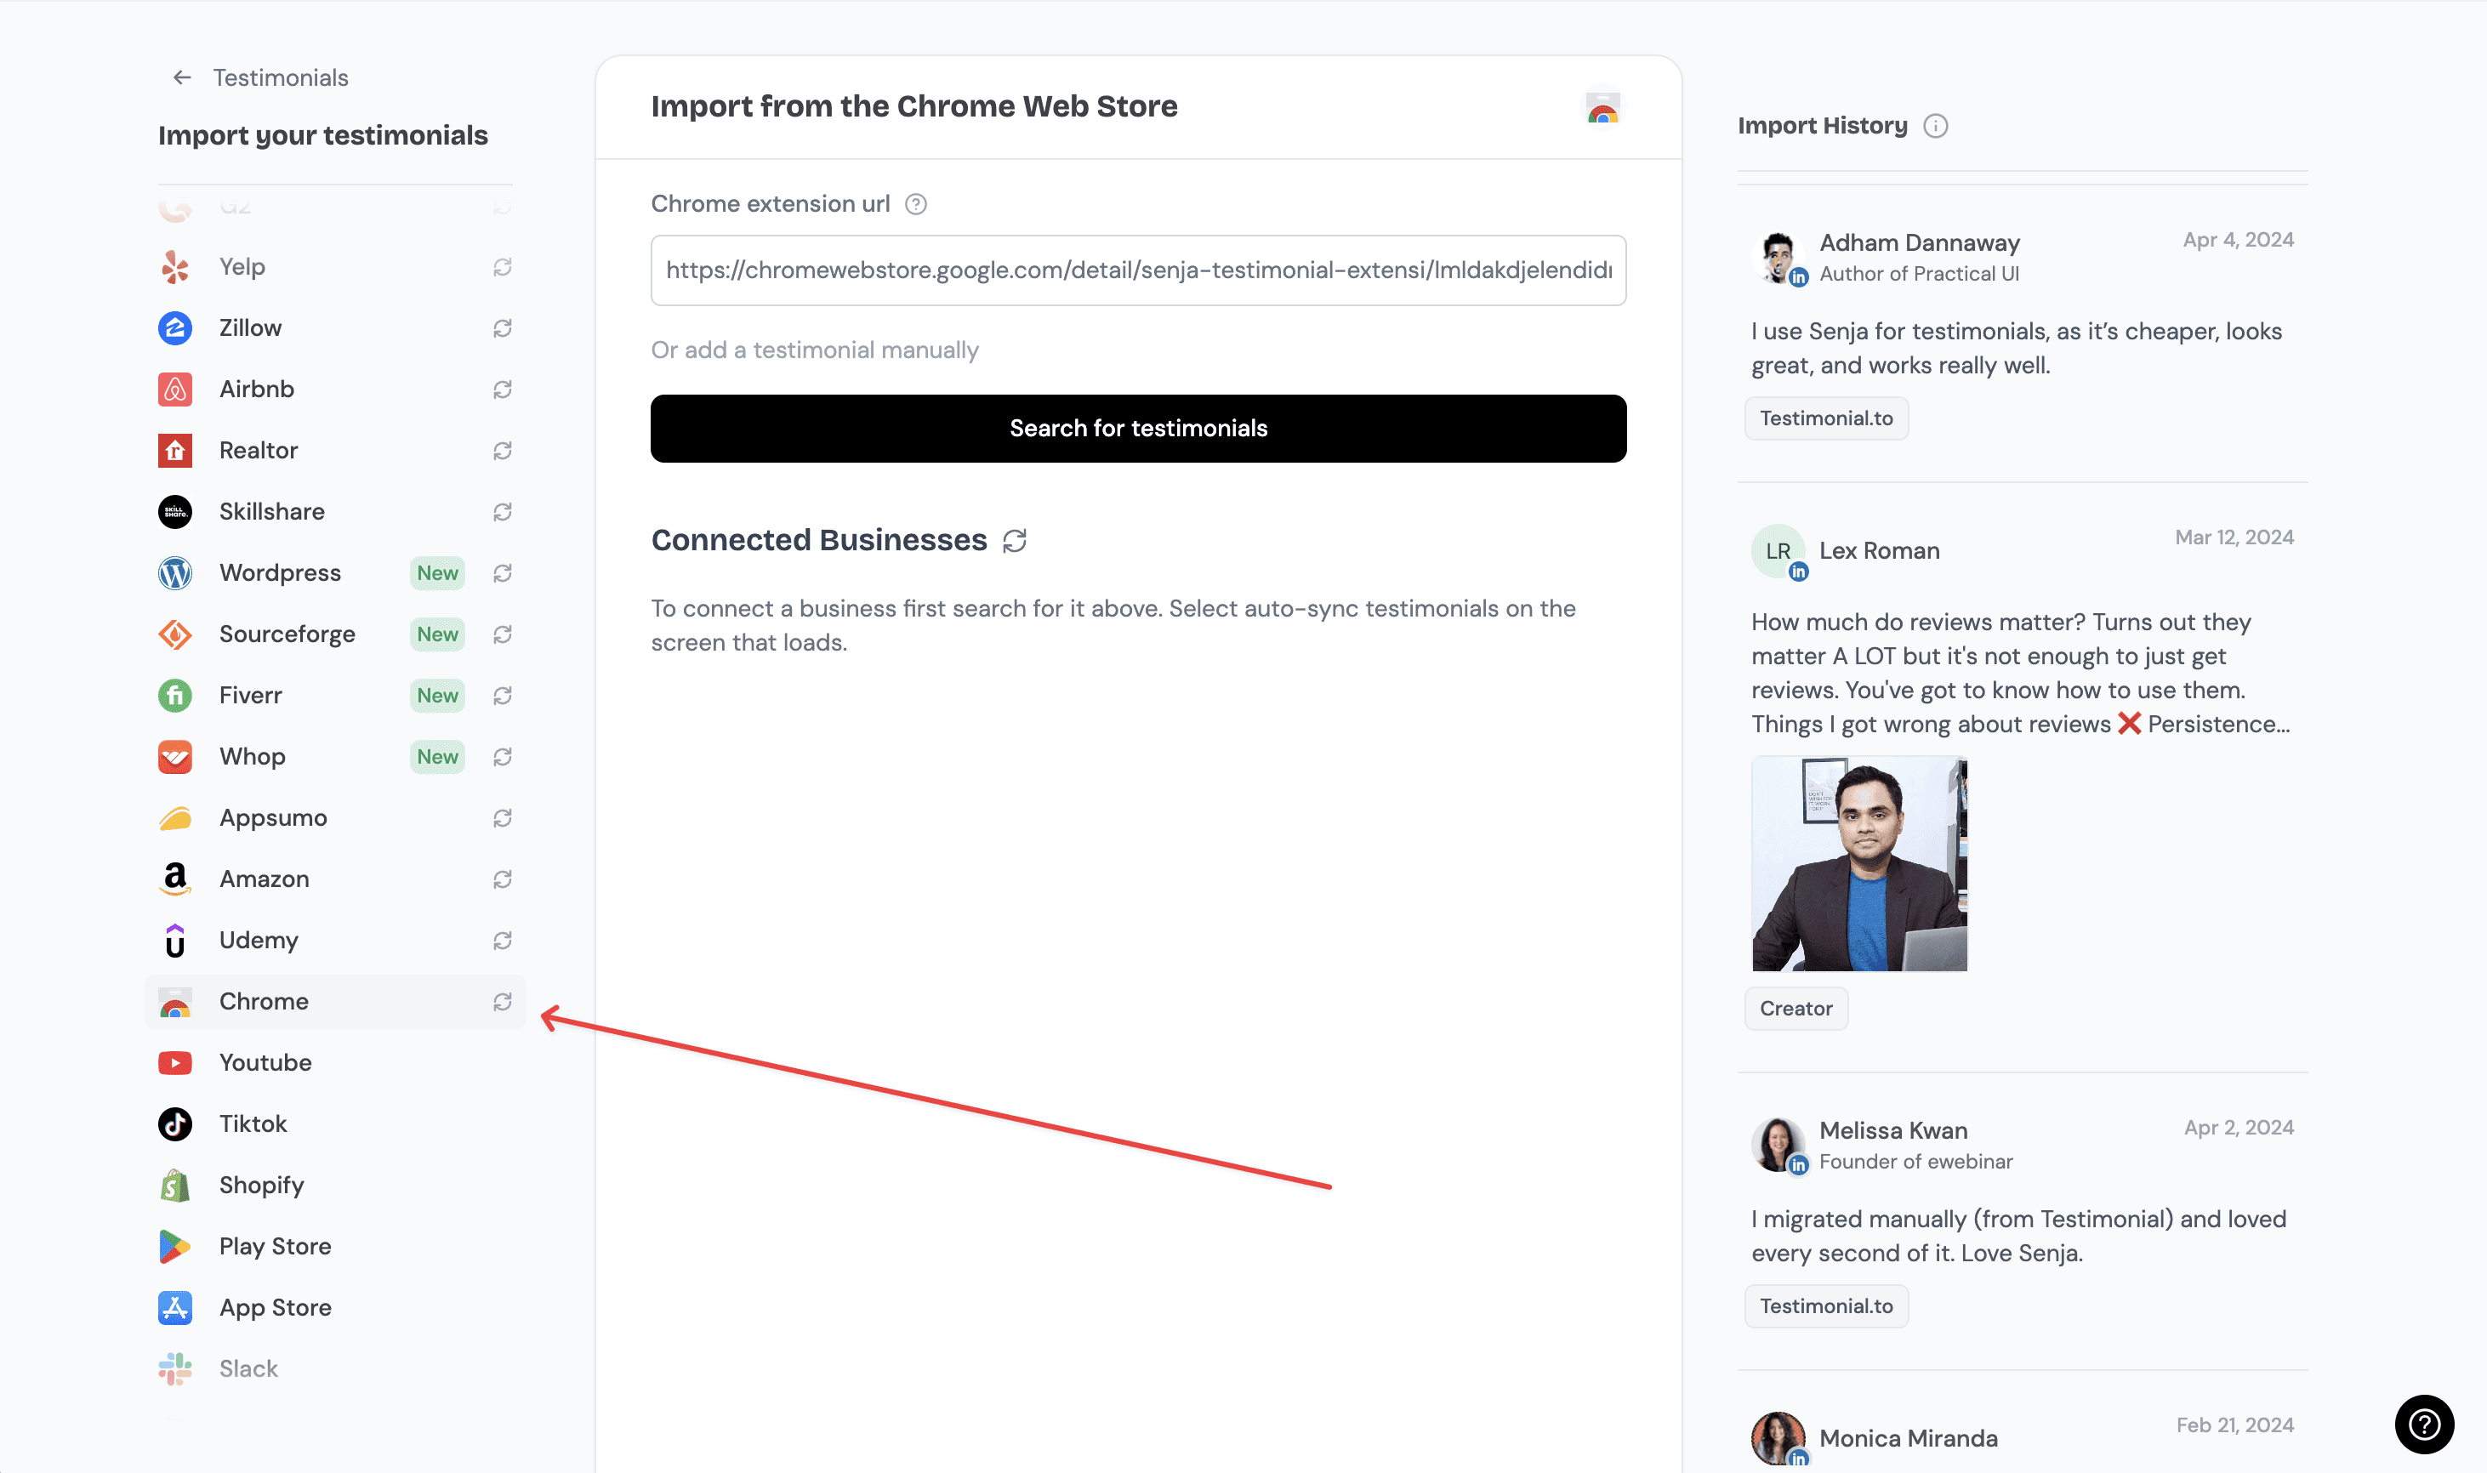Select the Udemy logo icon
This screenshot has width=2487, height=1473.
pyautogui.click(x=176, y=940)
